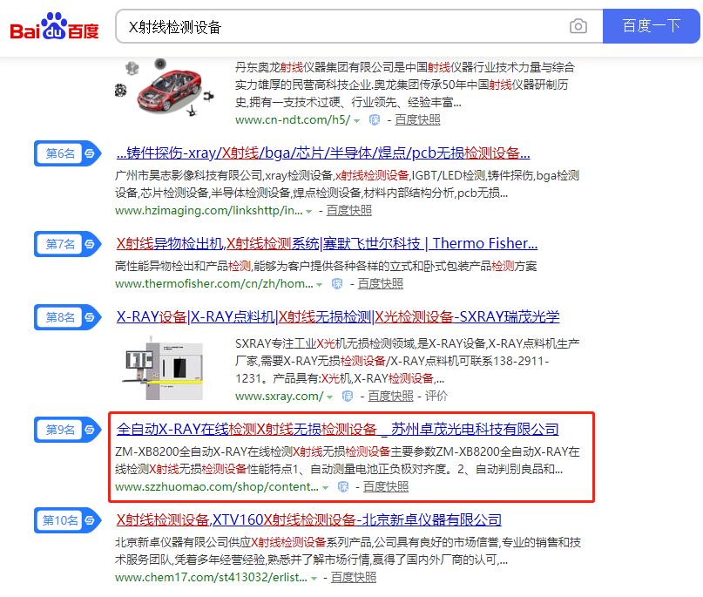
Task: Open 百度快照 for the sxray.com result
Action: pyautogui.click(x=390, y=396)
